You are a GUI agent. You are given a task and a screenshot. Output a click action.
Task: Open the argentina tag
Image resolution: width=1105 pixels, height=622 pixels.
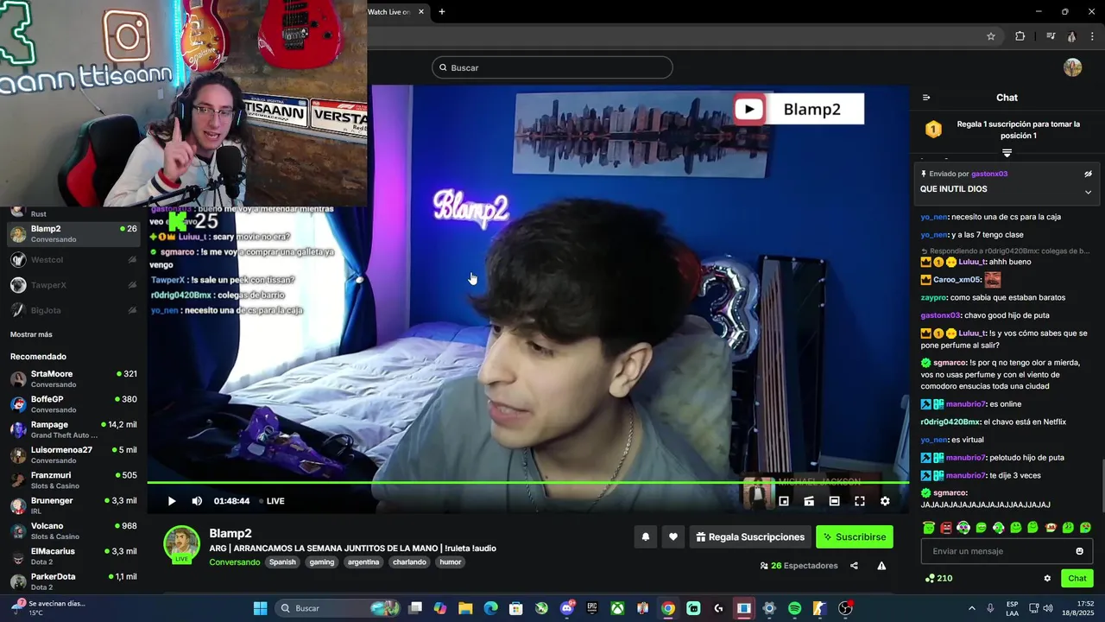tap(363, 562)
